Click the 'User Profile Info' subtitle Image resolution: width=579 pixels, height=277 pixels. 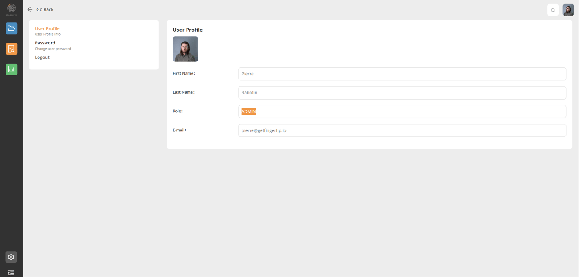point(47,34)
